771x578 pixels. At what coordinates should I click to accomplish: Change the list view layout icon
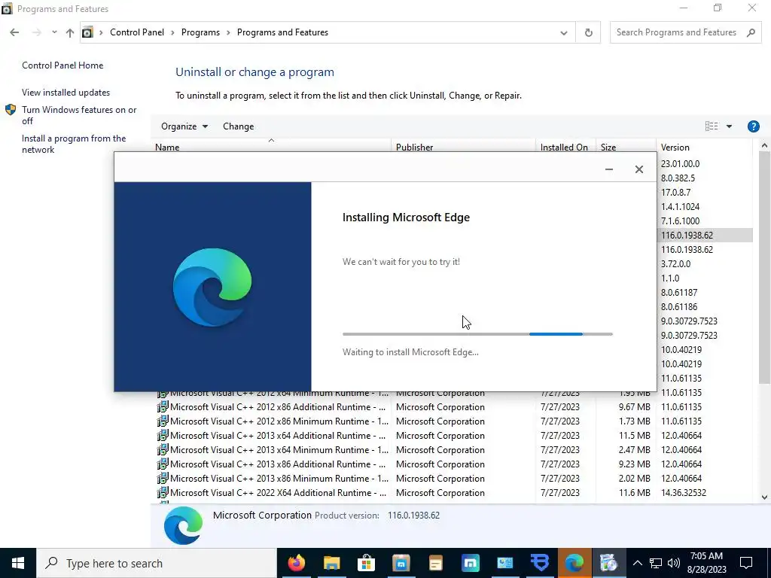click(712, 126)
